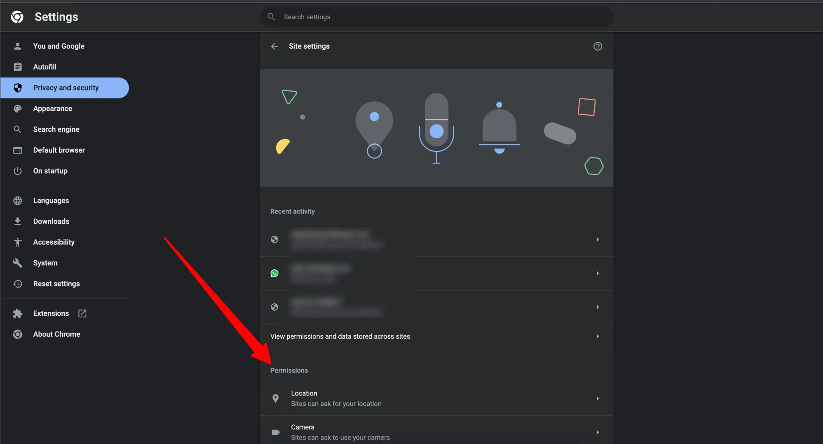
Task: Click the shield icon for Privacy and security
Action: (18, 88)
